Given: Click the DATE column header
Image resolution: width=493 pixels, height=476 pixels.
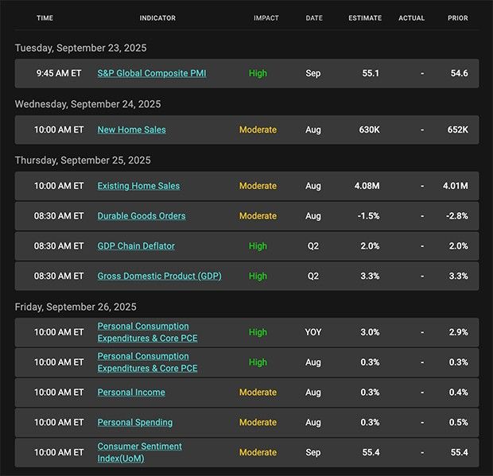Looking at the screenshot, I should 314,18.
